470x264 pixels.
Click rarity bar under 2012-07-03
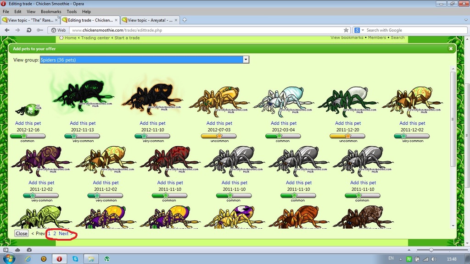(219, 136)
